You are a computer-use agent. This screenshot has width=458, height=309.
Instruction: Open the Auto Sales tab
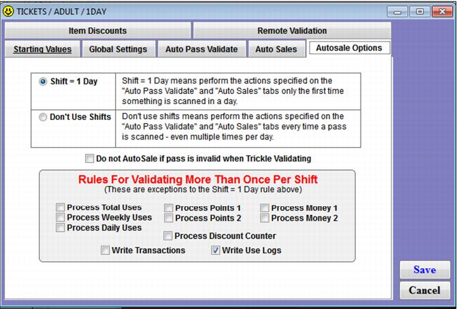pyautogui.click(x=276, y=49)
